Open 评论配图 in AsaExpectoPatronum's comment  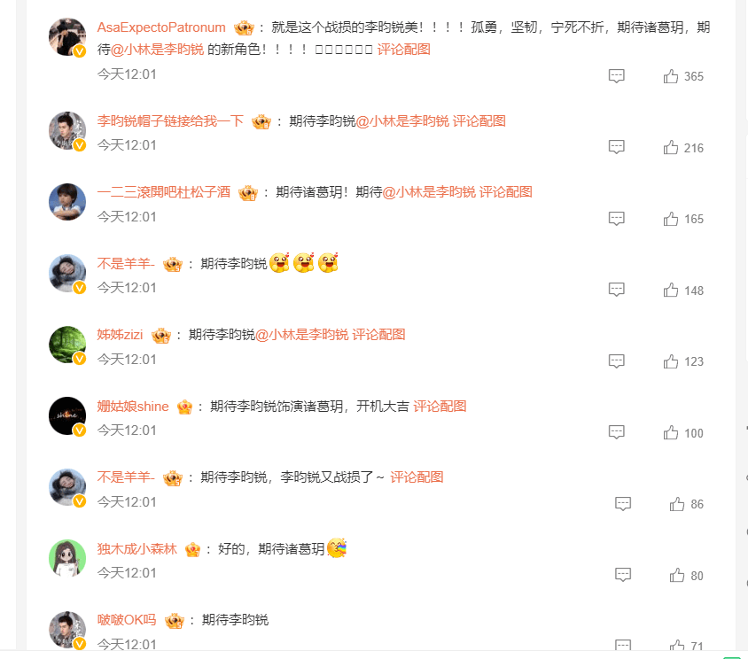[403, 49]
